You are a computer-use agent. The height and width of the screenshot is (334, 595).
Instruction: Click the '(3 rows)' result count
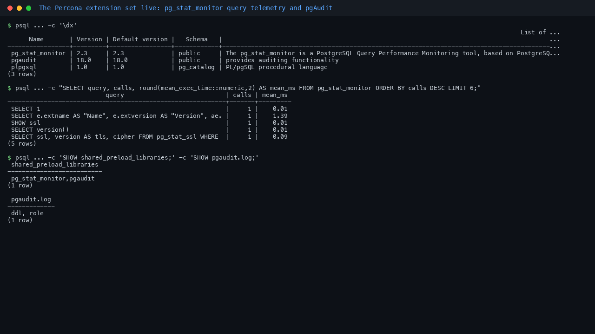(x=22, y=74)
